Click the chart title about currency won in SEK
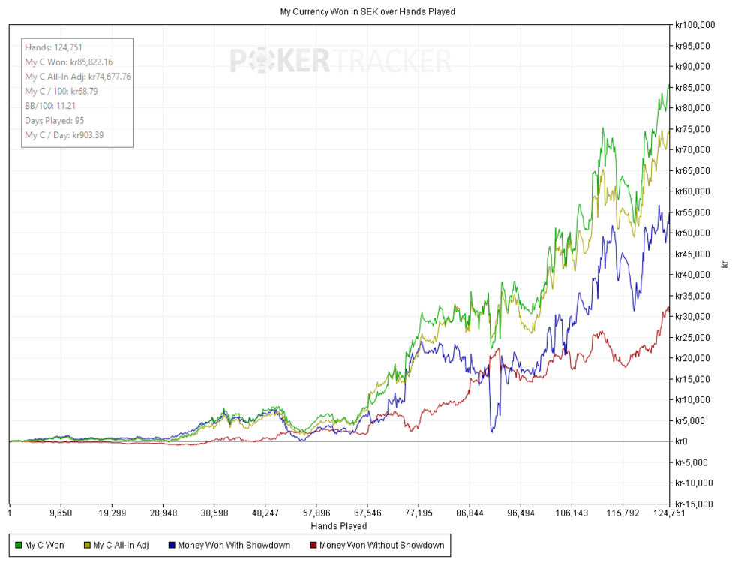Viewport: 732px width, 563px height. (x=366, y=11)
